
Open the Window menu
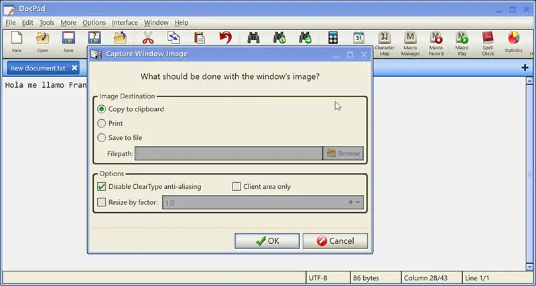(x=156, y=23)
